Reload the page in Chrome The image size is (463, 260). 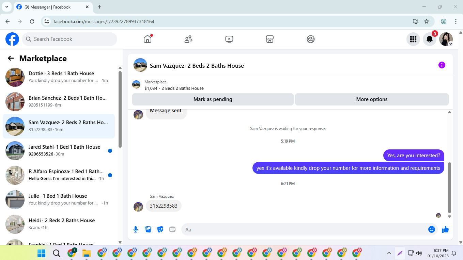[32, 21]
